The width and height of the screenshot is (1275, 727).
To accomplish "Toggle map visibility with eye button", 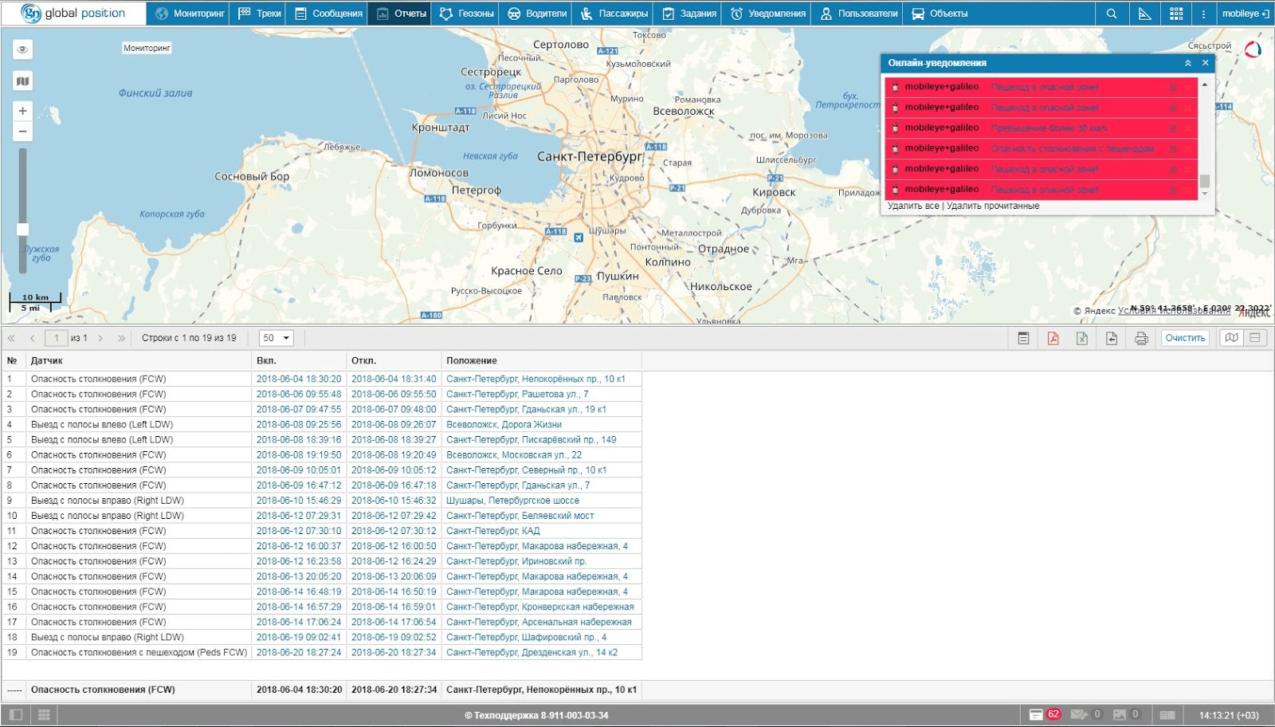I will click(23, 49).
